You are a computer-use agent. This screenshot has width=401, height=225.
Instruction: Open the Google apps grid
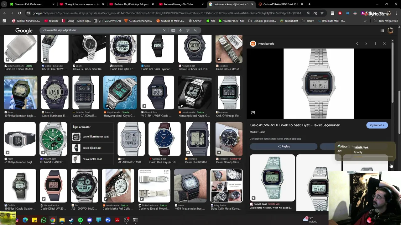(x=382, y=30)
